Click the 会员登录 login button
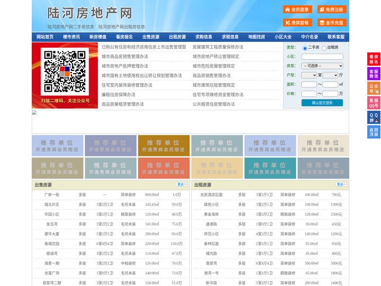The image size is (381, 286). point(297,10)
